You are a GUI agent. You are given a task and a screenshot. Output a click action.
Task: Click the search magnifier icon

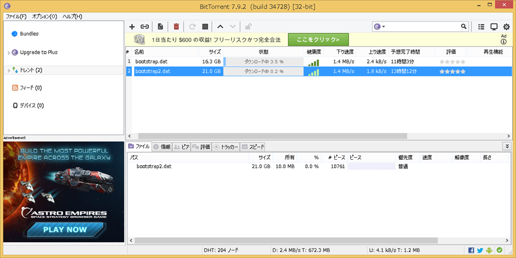464,27
